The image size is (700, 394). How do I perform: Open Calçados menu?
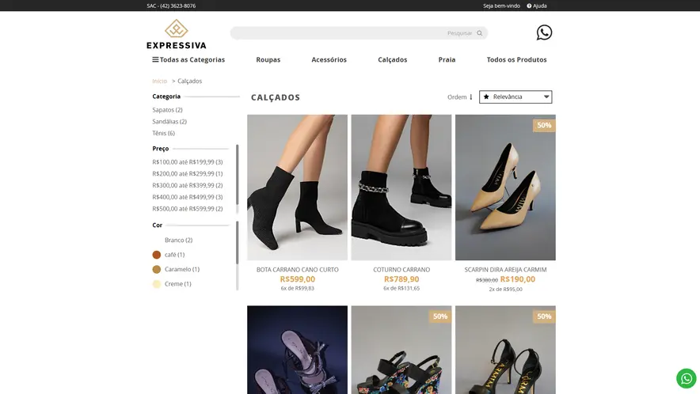point(393,59)
